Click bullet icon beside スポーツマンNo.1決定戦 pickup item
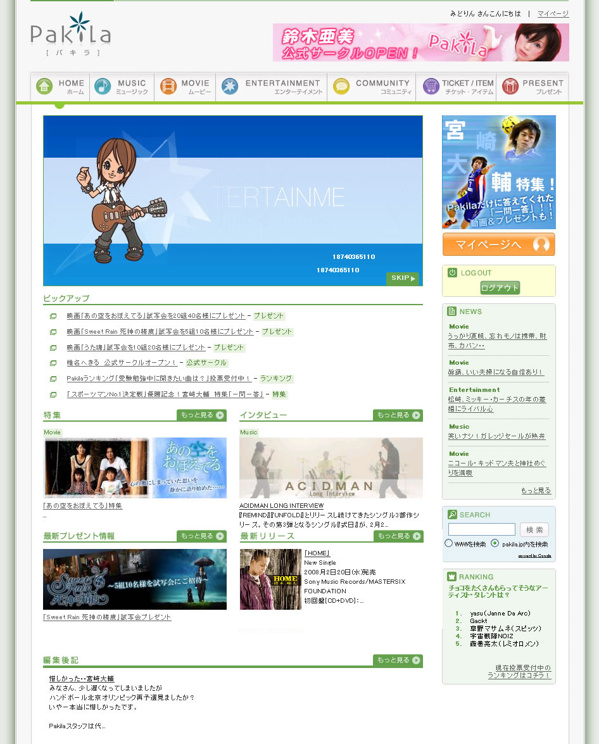This screenshot has width=599, height=744. (x=53, y=394)
